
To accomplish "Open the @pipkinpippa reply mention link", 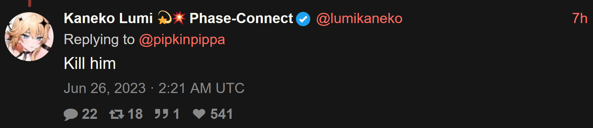I will click(182, 40).
